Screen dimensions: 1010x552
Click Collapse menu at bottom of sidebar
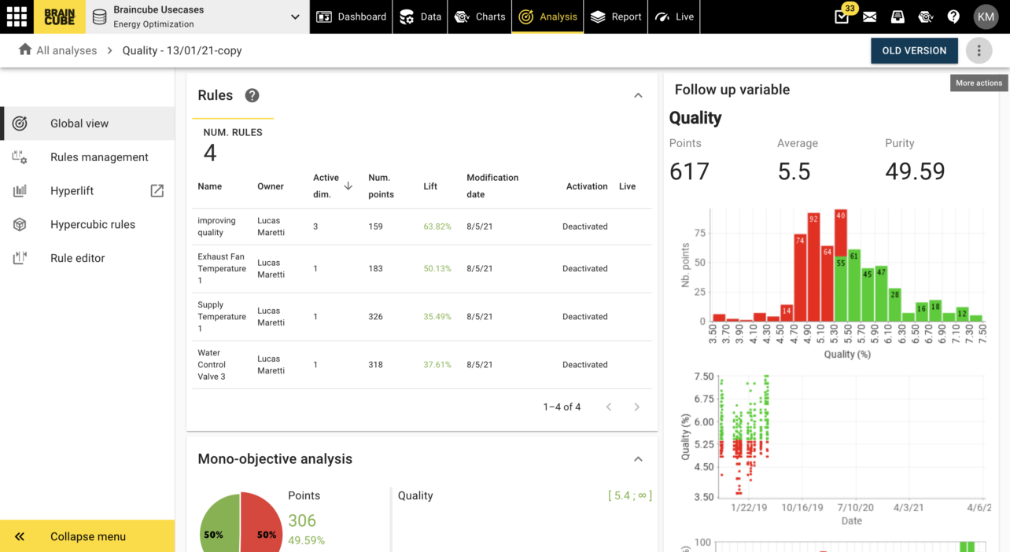coord(87,536)
